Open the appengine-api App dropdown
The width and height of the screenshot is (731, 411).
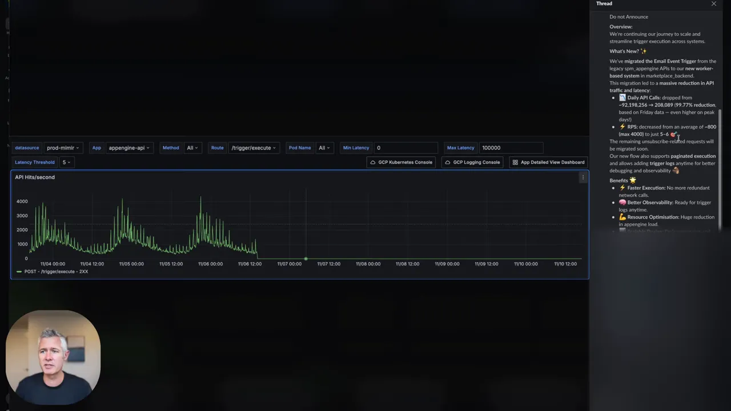click(128, 147)
